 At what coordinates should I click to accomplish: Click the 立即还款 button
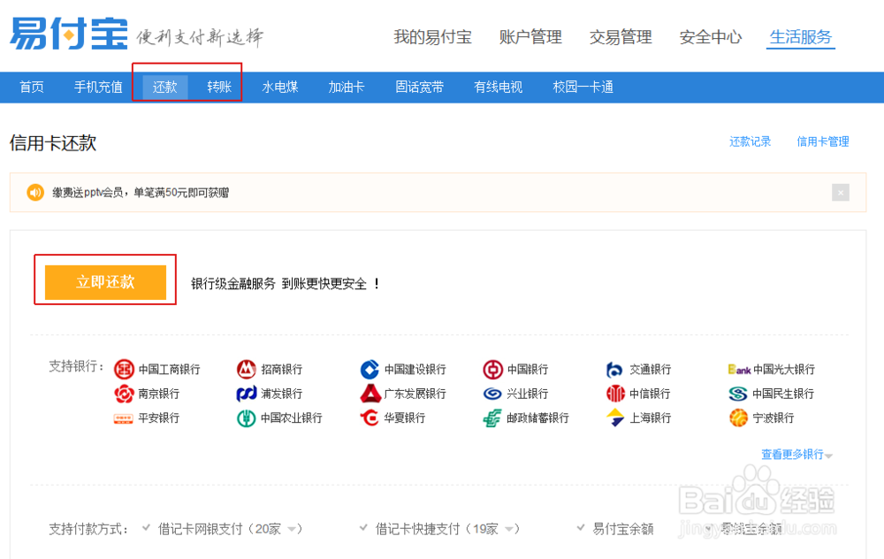105,282
